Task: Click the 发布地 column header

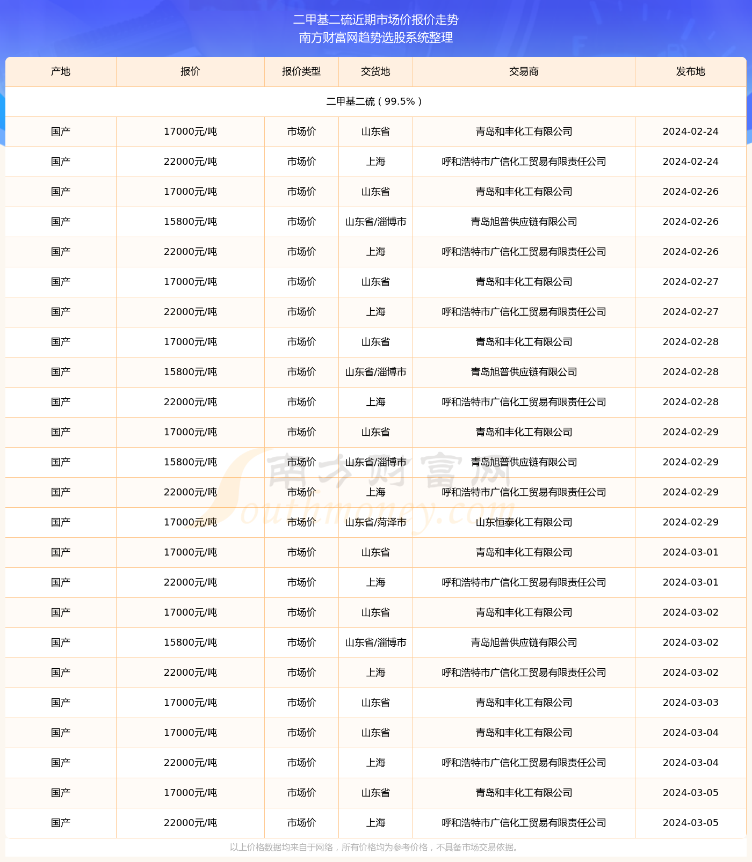Action: click(x=691, y=71)
